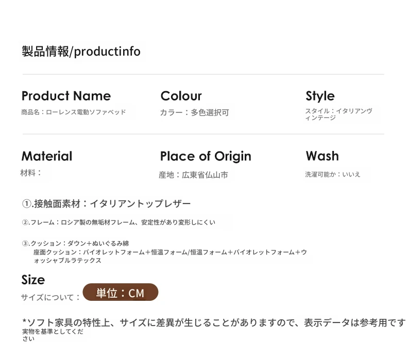Click the Material heading
The height and width of the screenshot is (358, 407).
[47, 156]
